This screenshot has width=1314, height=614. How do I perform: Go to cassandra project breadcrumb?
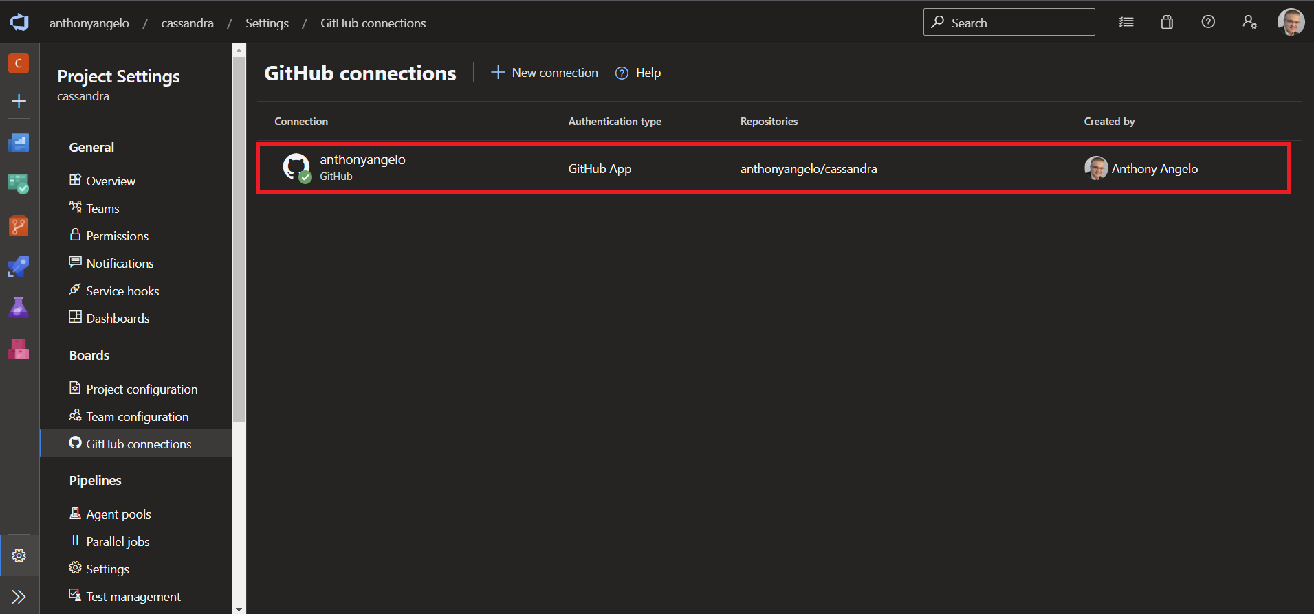coord(187,23)
